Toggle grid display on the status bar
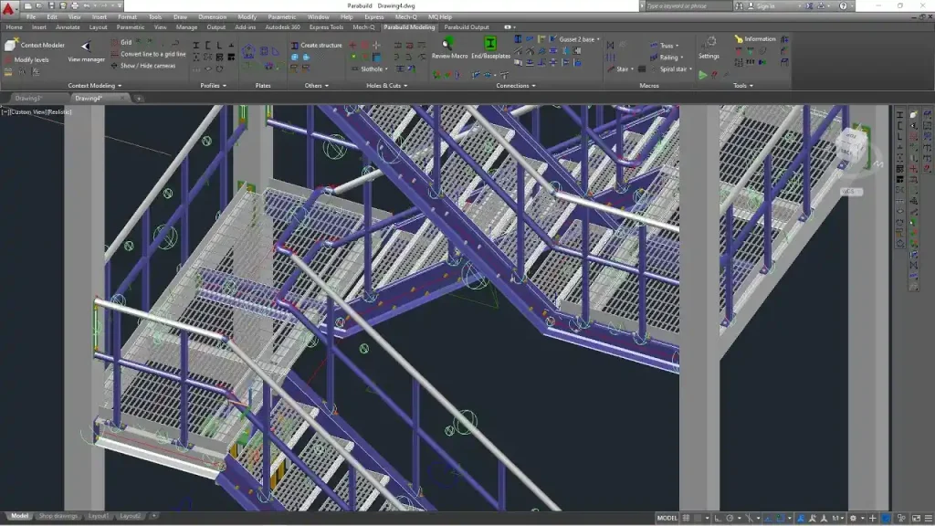The width and height of the screenshot is (935, 526). [686, 518]
